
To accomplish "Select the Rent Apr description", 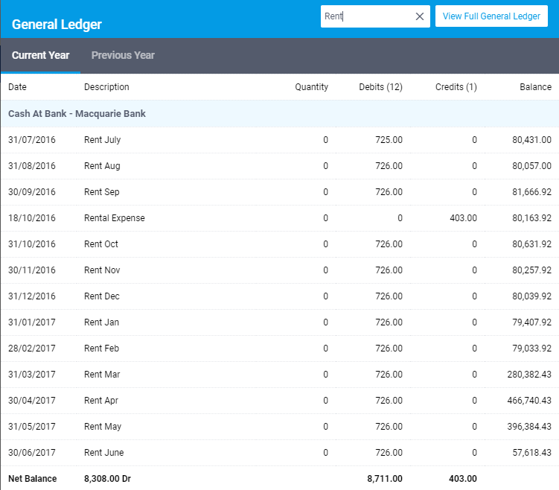I will click(101, 401).
